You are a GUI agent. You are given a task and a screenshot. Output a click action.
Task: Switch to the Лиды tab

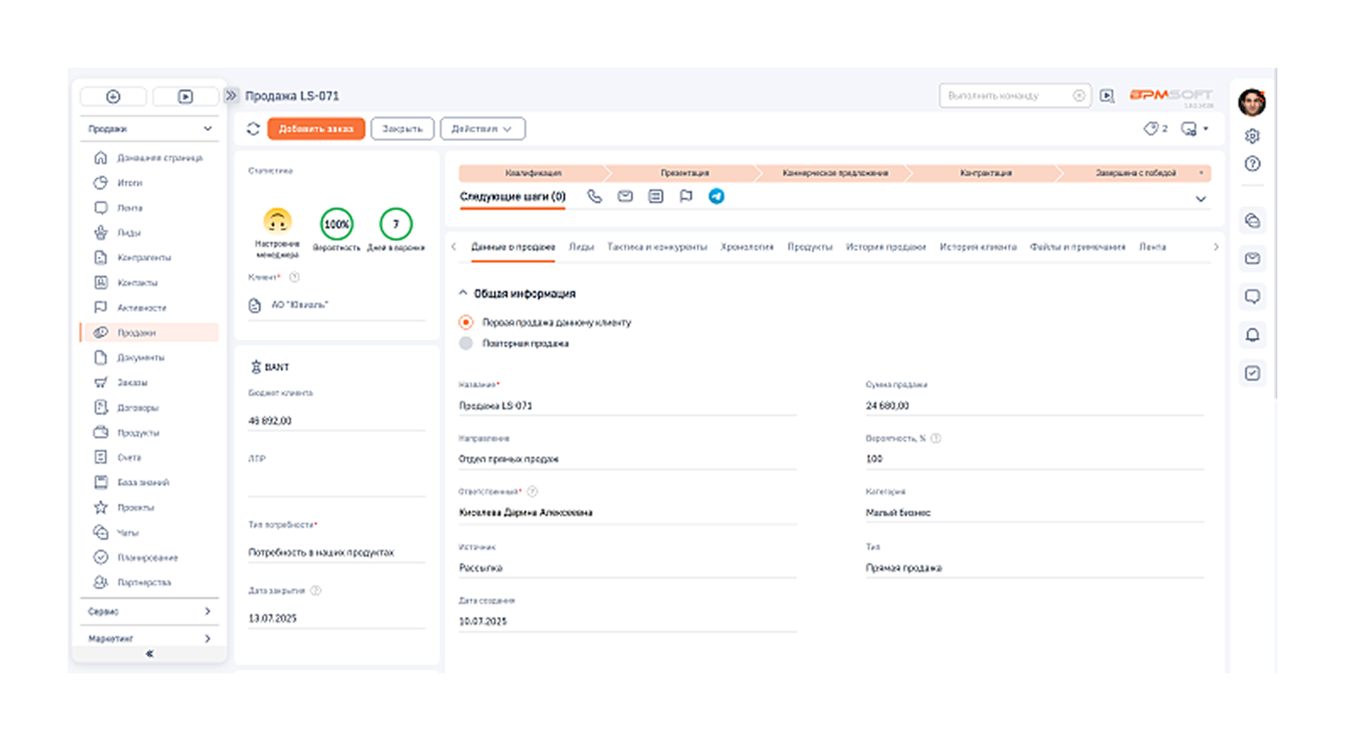click(581, 247)
